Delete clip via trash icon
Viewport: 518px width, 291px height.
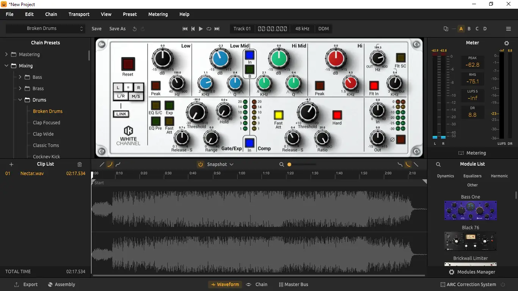[79, 164]
